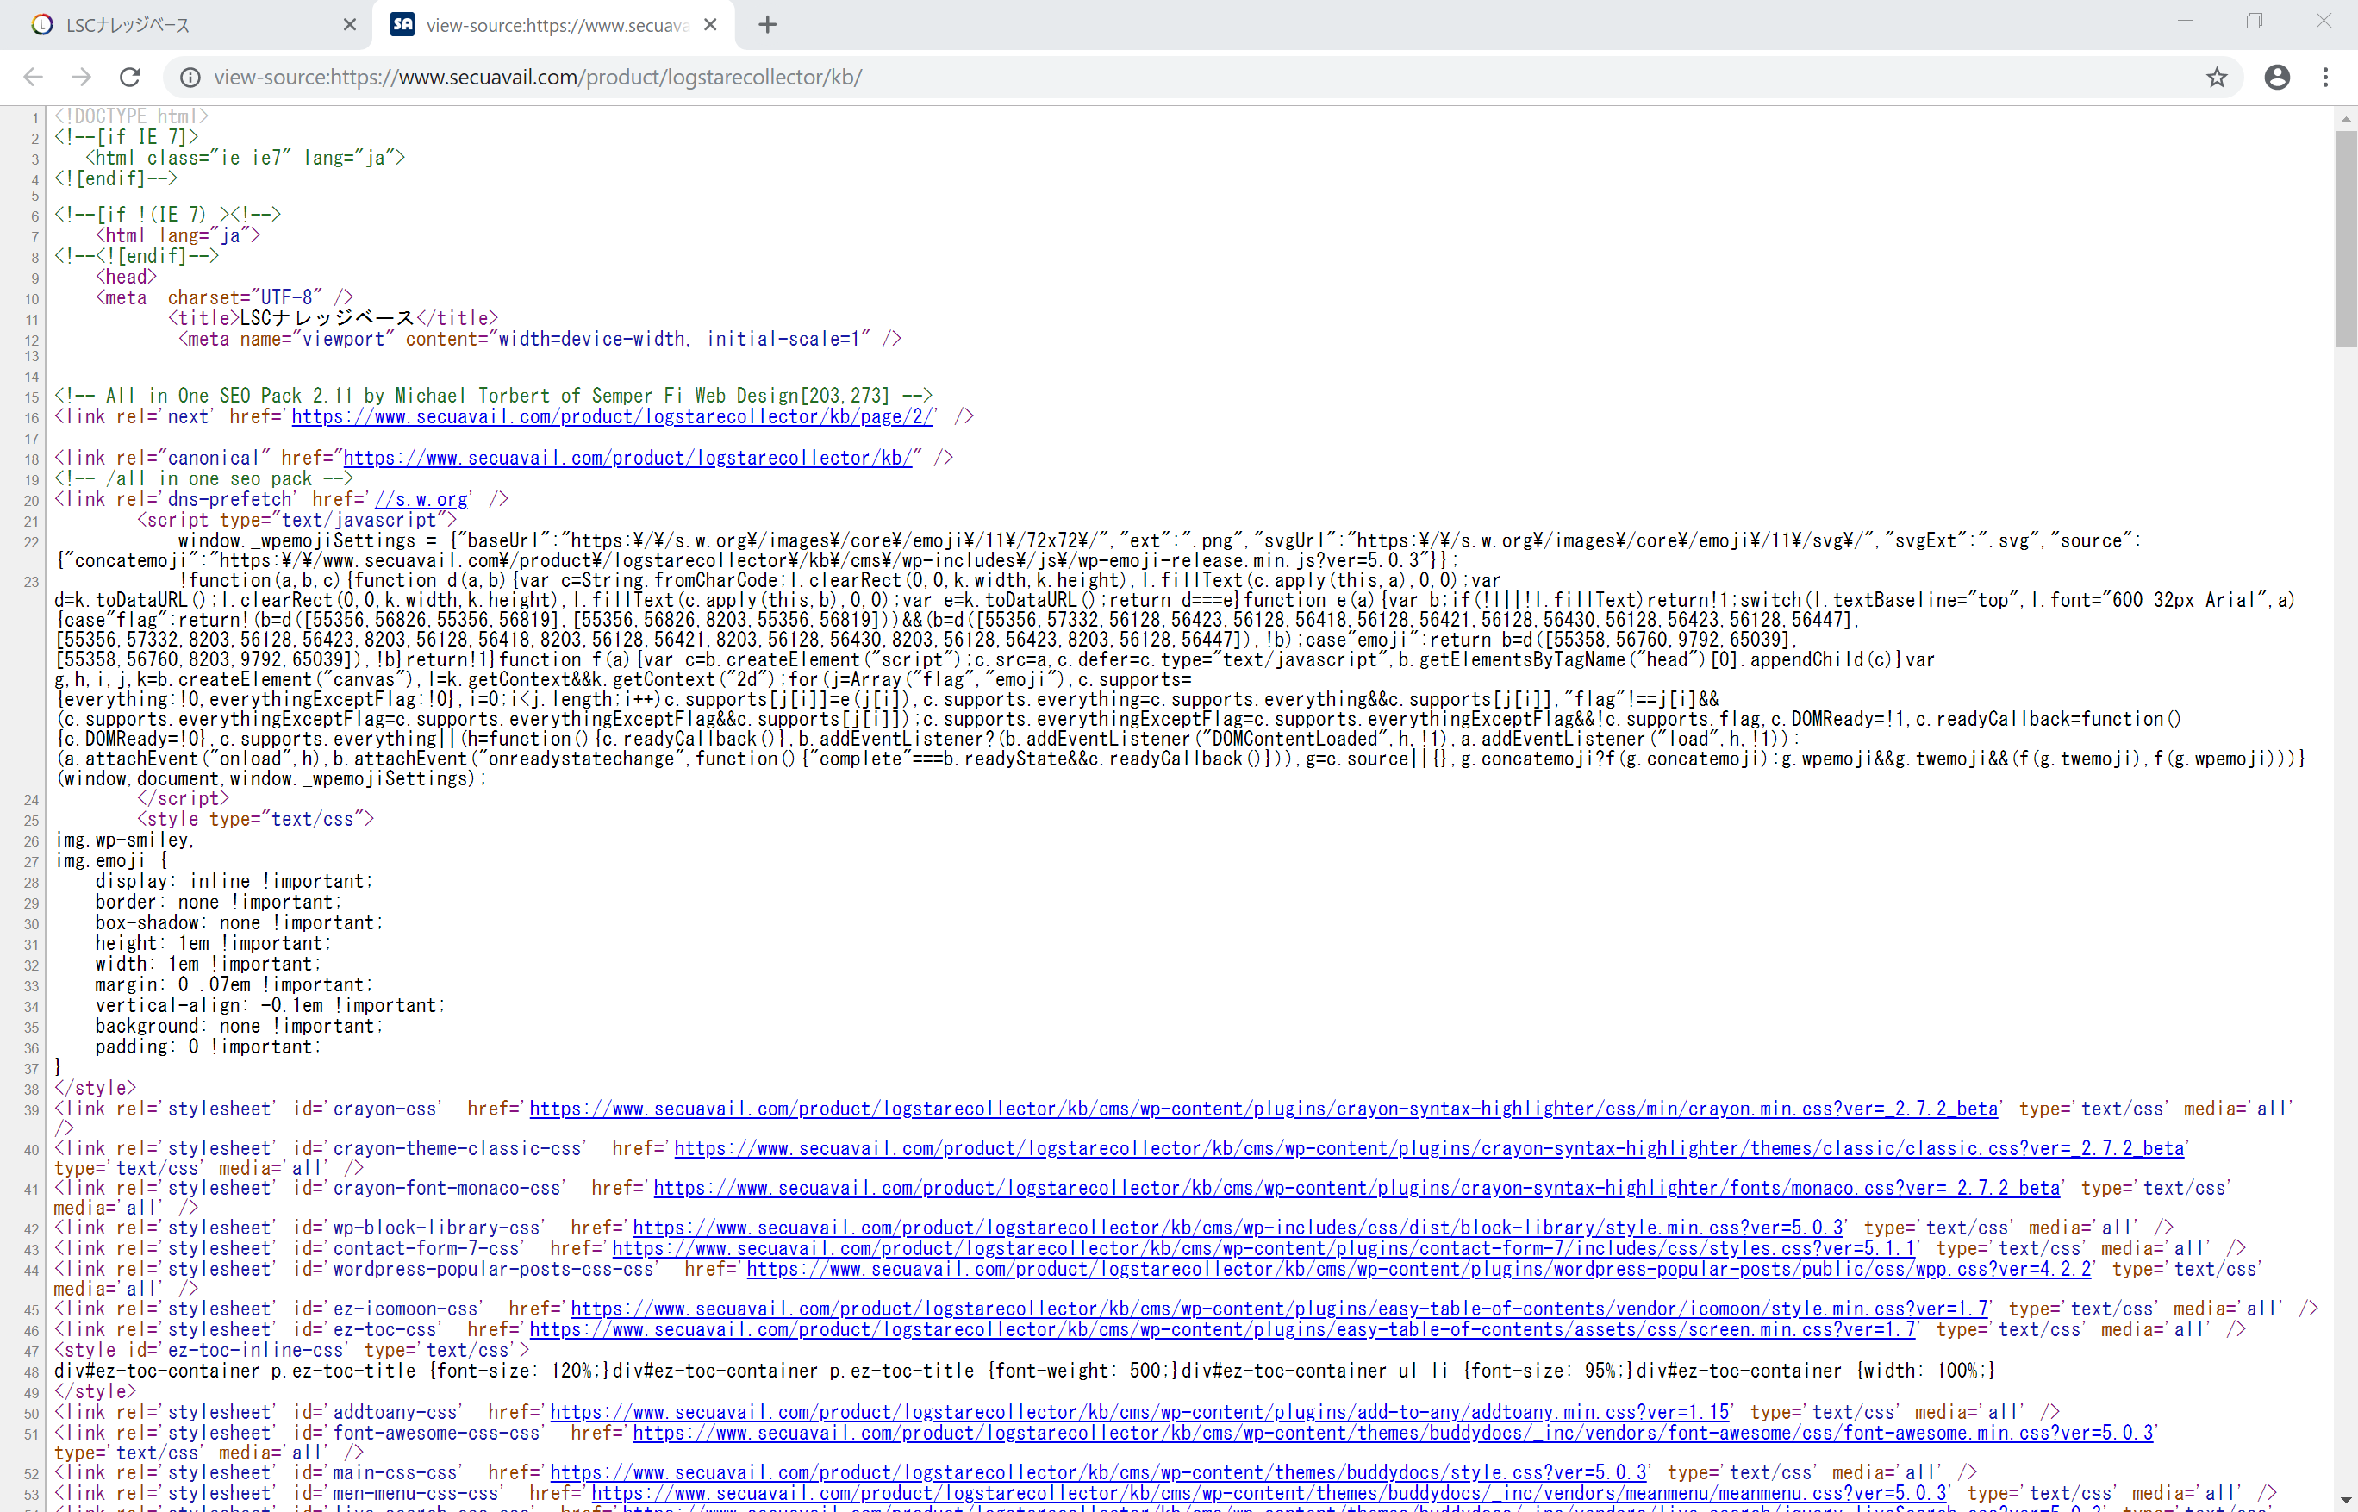Open the classic.css theme stylesheet link
The height and width of the screenshot is (1512, 2358).
tap(1428, 1147)
